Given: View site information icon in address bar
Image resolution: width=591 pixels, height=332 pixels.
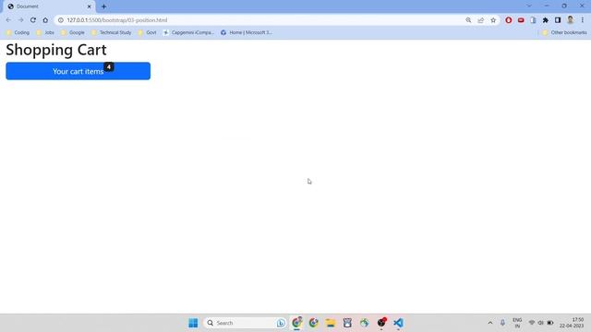Looking at the screenshot, I should tap(61, 20).
